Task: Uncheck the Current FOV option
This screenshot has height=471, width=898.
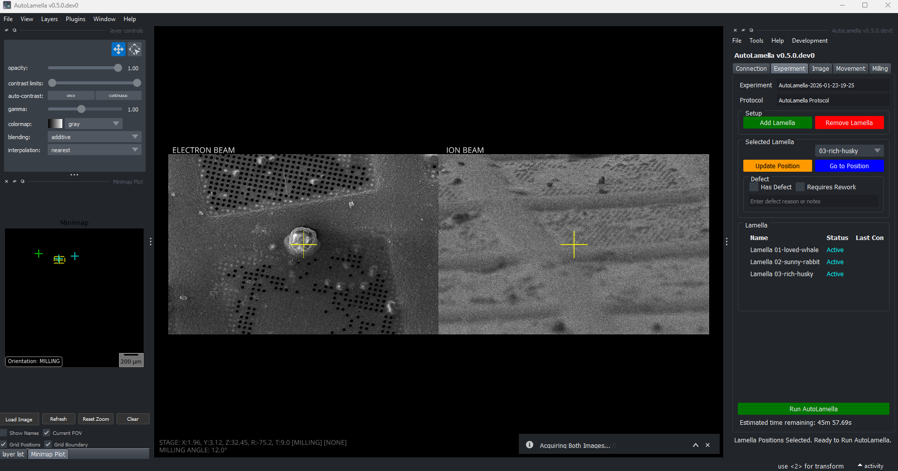Action: (47, 433)
